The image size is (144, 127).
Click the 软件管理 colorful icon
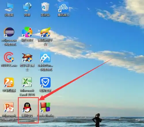click(27, 32)
